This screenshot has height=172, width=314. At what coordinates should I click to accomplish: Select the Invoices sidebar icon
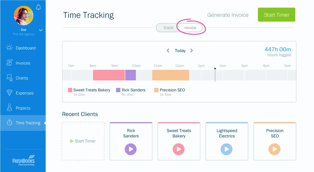9,63
